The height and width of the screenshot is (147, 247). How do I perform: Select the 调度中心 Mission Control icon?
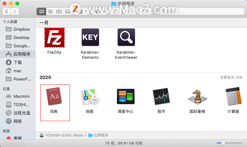[125, 96]
